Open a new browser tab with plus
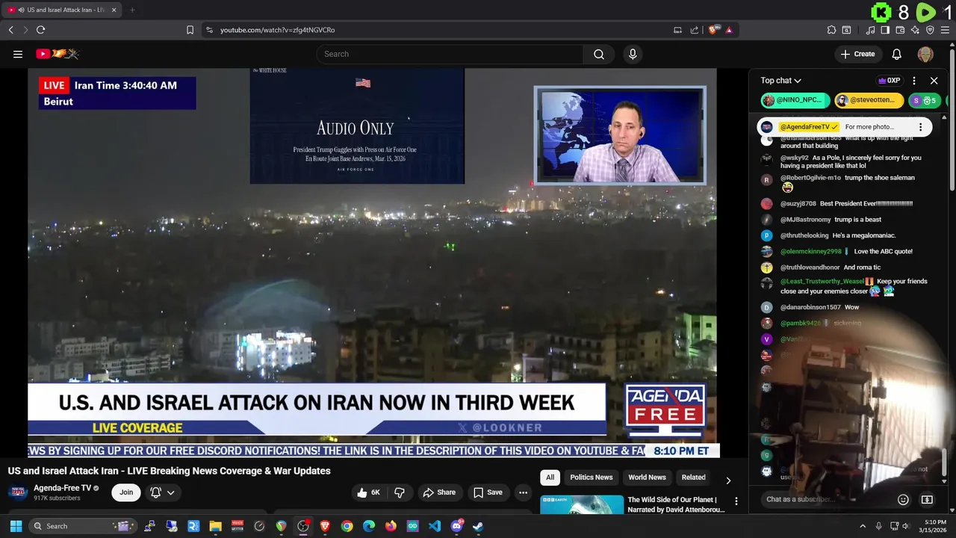956x538 pixels. 132,10
